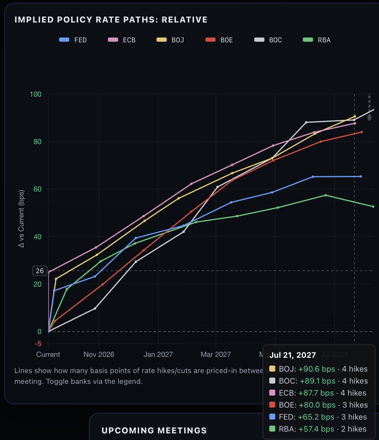Click the Upcoming Meetings panel heading
Viewport: 379px width, 440px height.
tap(154, 430)
